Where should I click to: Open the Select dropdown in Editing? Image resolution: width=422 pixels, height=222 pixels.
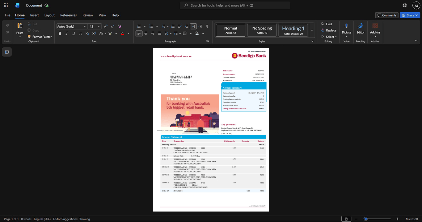[329, 37]
